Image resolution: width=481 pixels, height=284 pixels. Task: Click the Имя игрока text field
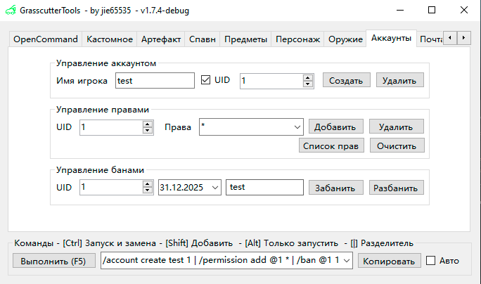pos(154,81)
